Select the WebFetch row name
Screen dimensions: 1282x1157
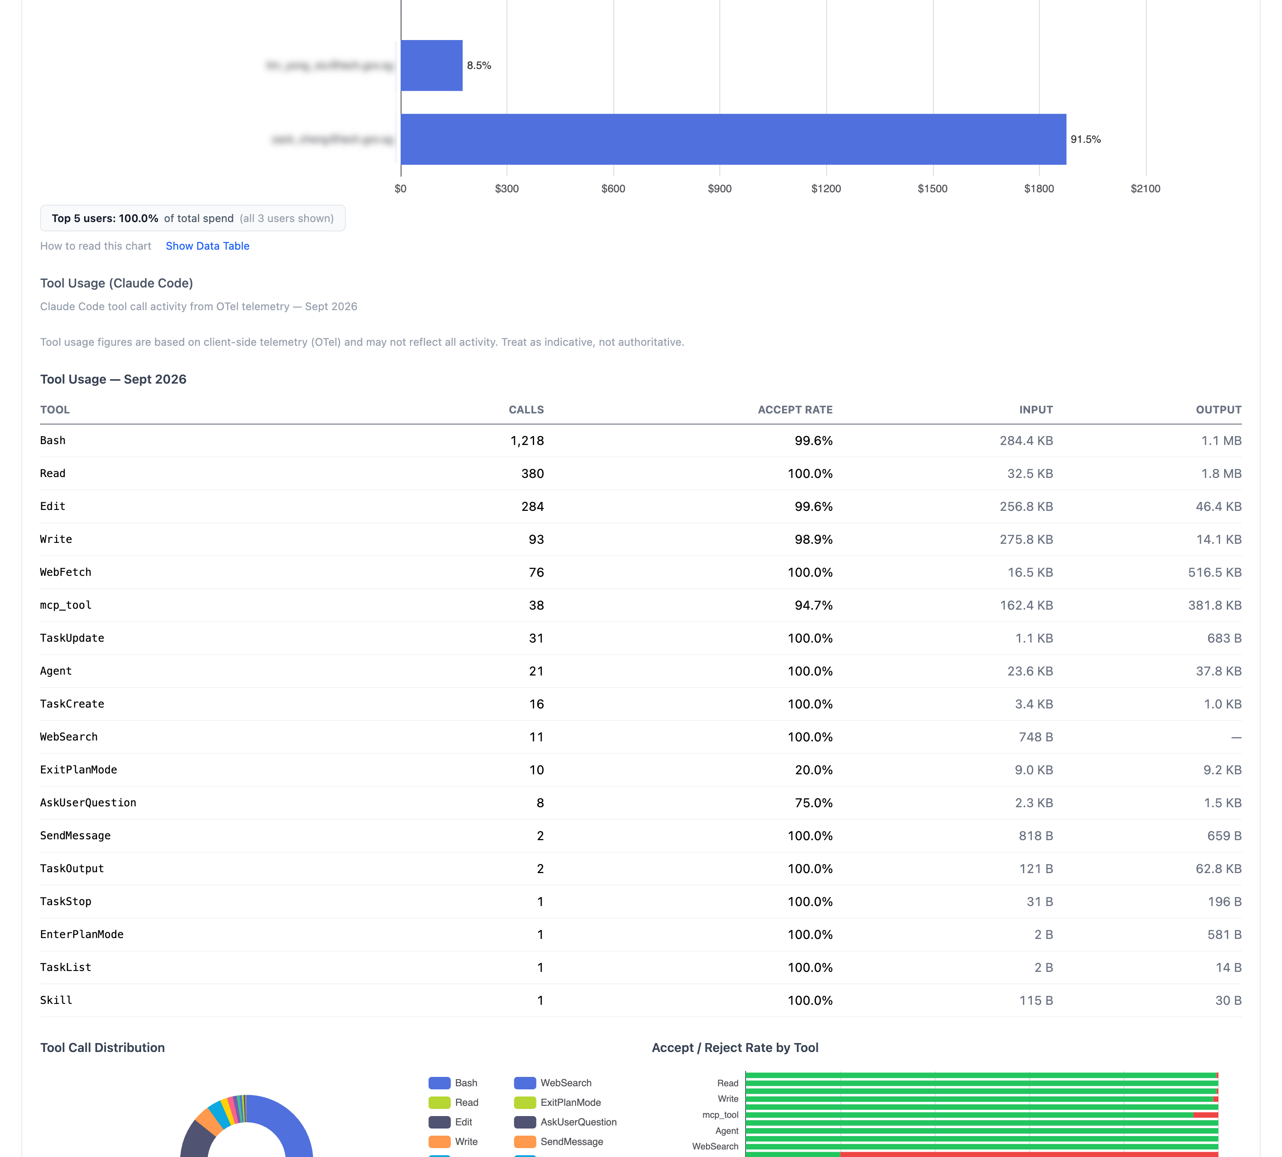[65, 572]
